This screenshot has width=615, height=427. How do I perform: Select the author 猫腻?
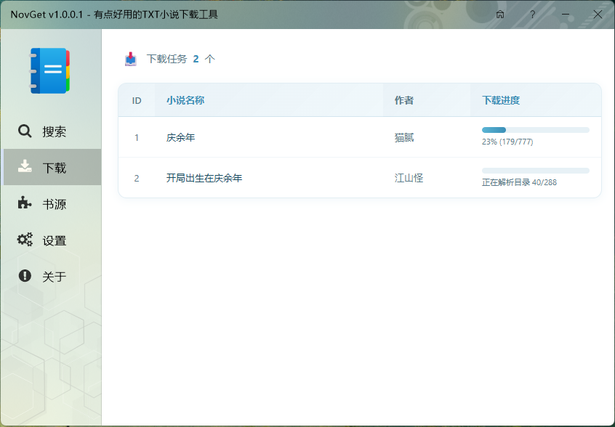tap(404, 137)
